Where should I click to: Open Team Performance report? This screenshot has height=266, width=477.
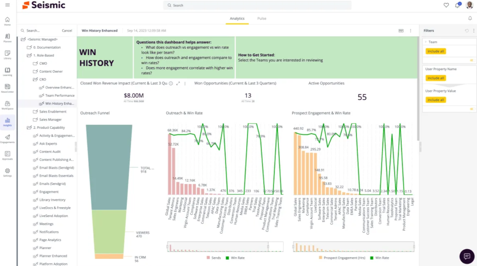pyautogui.click(x=57, y=96)
